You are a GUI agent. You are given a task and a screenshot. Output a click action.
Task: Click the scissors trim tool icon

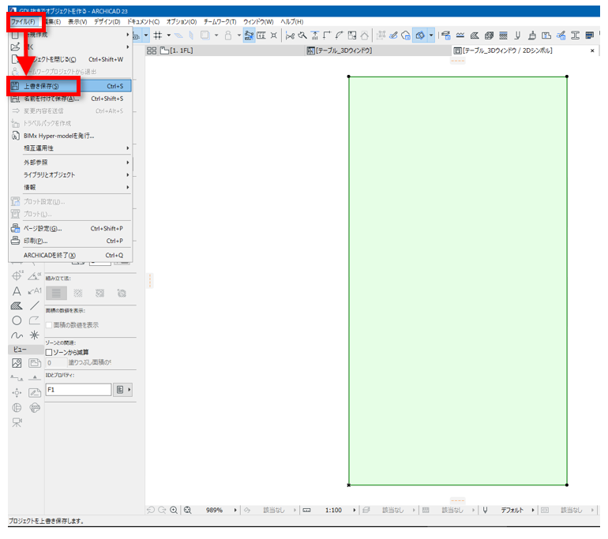coord(290,36)
